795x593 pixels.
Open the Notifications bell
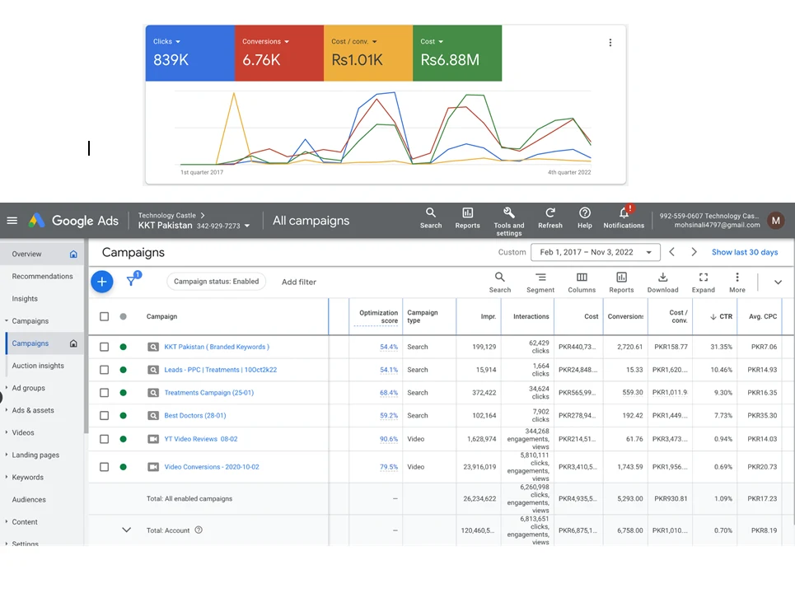[x=624, y=213]
